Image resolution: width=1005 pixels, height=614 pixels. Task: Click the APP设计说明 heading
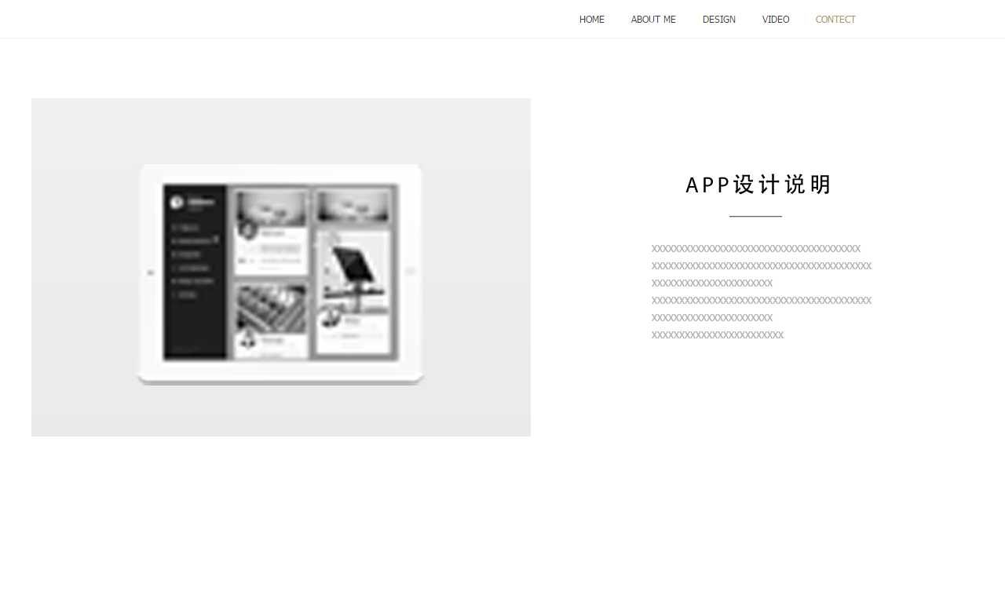(x=758, y=185)
